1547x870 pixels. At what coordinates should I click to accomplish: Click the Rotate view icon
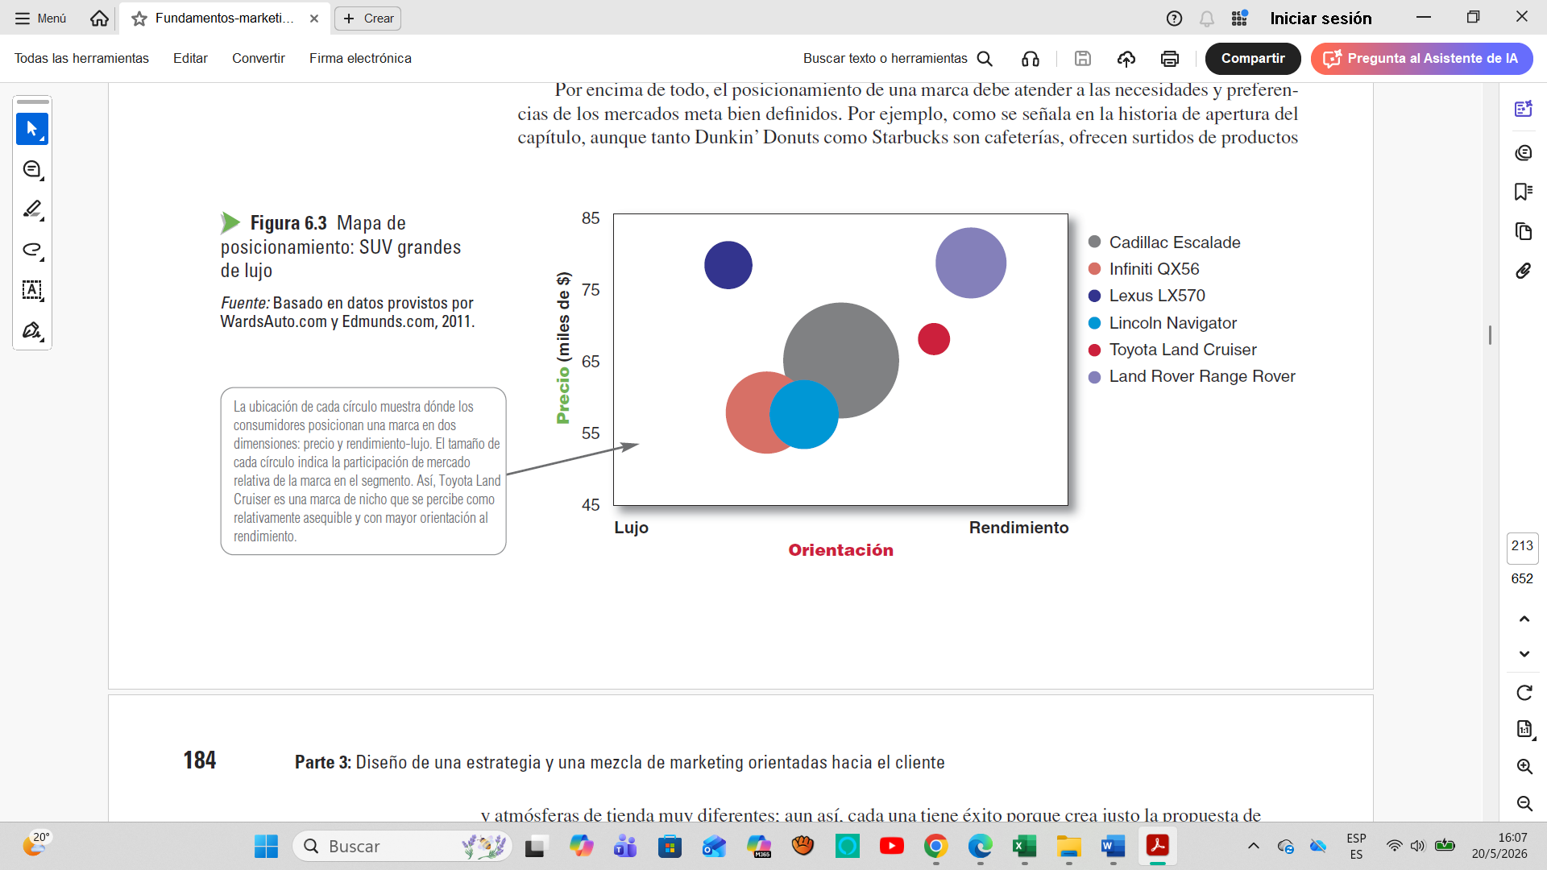[x=1524, y=693]
